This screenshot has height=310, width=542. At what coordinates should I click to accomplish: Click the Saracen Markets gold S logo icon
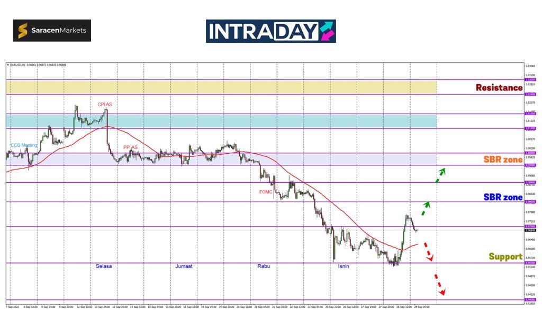pyautogui.click(x=23, y=31)
